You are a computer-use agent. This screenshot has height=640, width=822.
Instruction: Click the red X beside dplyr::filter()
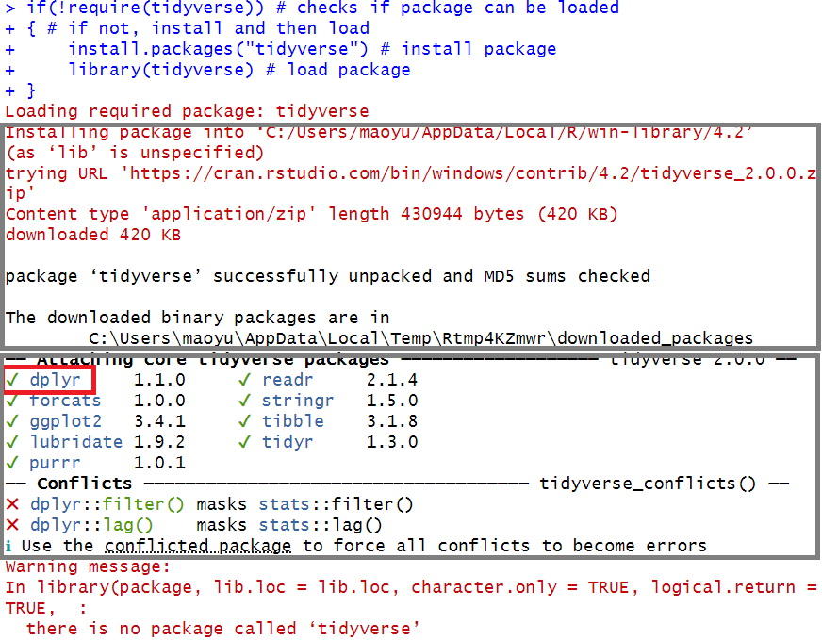pos(12,504)
